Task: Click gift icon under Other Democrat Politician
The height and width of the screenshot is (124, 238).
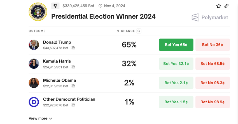Action: [x=73, y=105]
